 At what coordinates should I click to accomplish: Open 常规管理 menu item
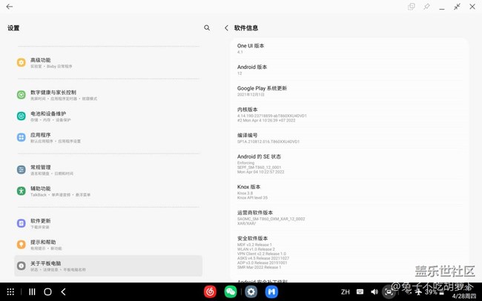(41, 170)
